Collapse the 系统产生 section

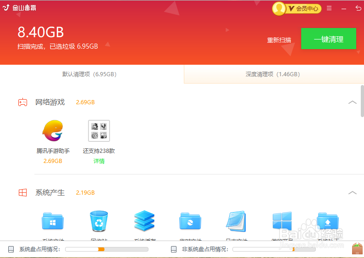pos(353,192)
